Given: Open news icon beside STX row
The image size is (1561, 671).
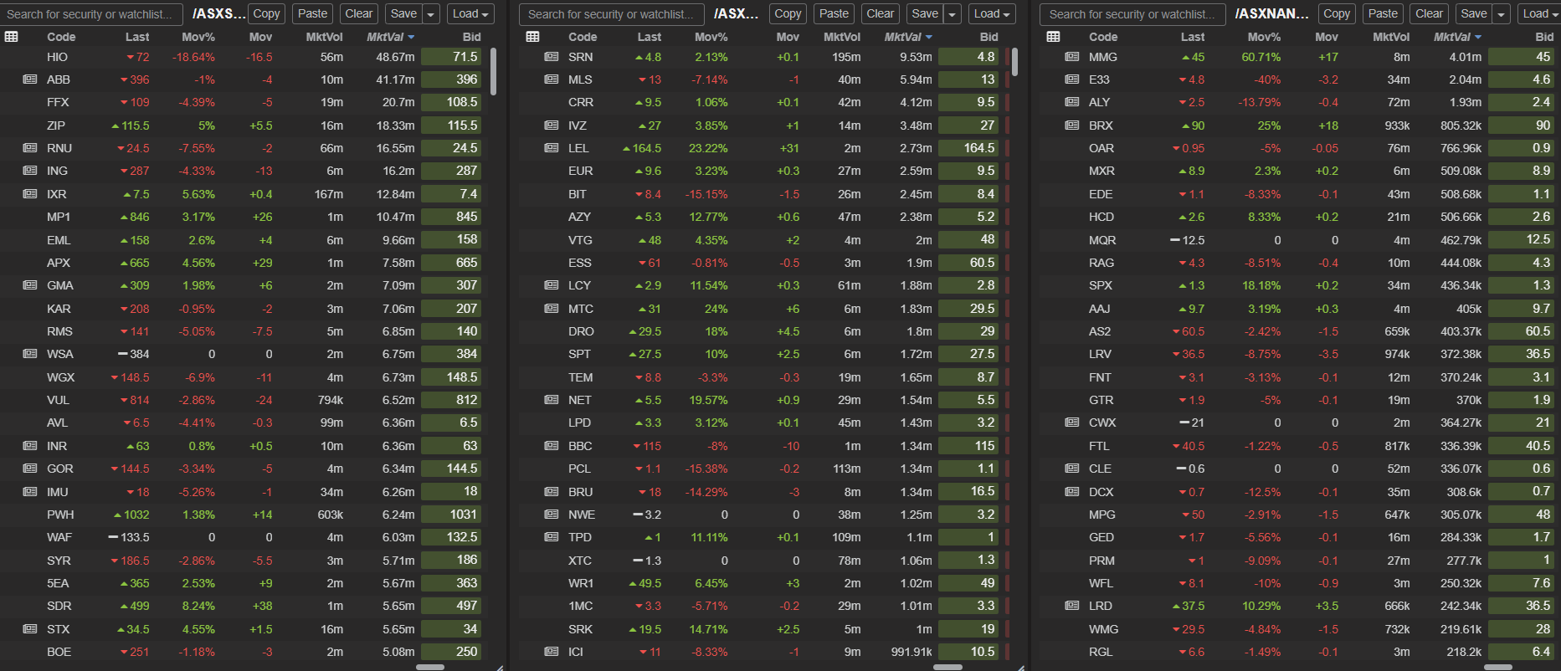Looking at the screenshot, I should (x=30, y=629).
